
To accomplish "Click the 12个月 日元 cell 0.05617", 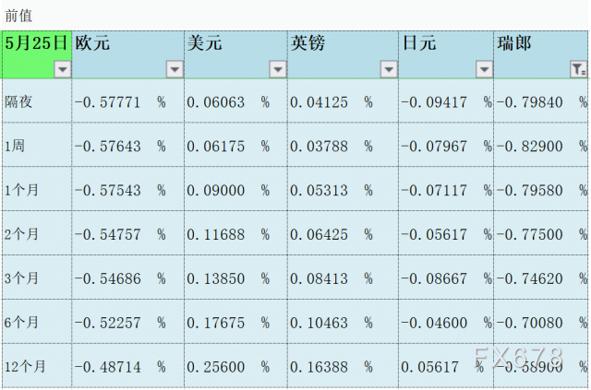I will (446, 365).
